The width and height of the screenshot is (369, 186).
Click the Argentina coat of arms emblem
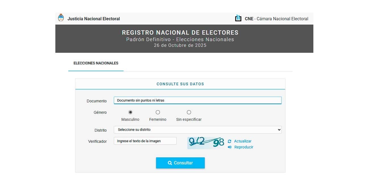pyautogui.click(x=60, y=17)
